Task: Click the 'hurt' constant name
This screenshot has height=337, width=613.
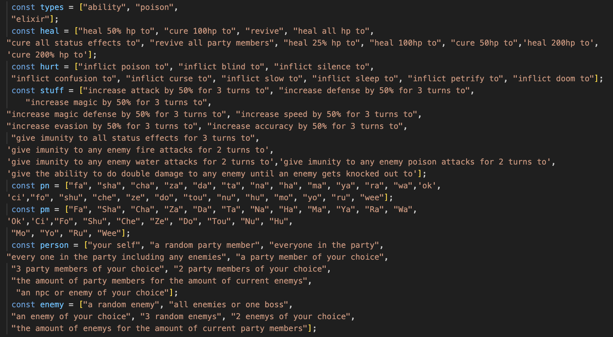Action: click(x=50, y=67)
